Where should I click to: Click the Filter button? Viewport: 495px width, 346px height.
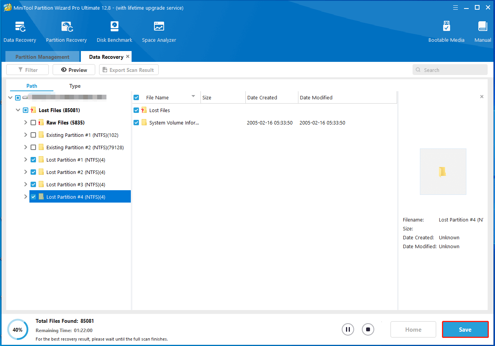(x=27, y=70)
